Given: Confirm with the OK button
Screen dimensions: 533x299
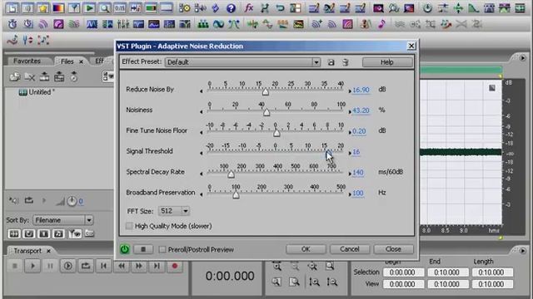Looking at the screenshot, I should pos(306,249).
